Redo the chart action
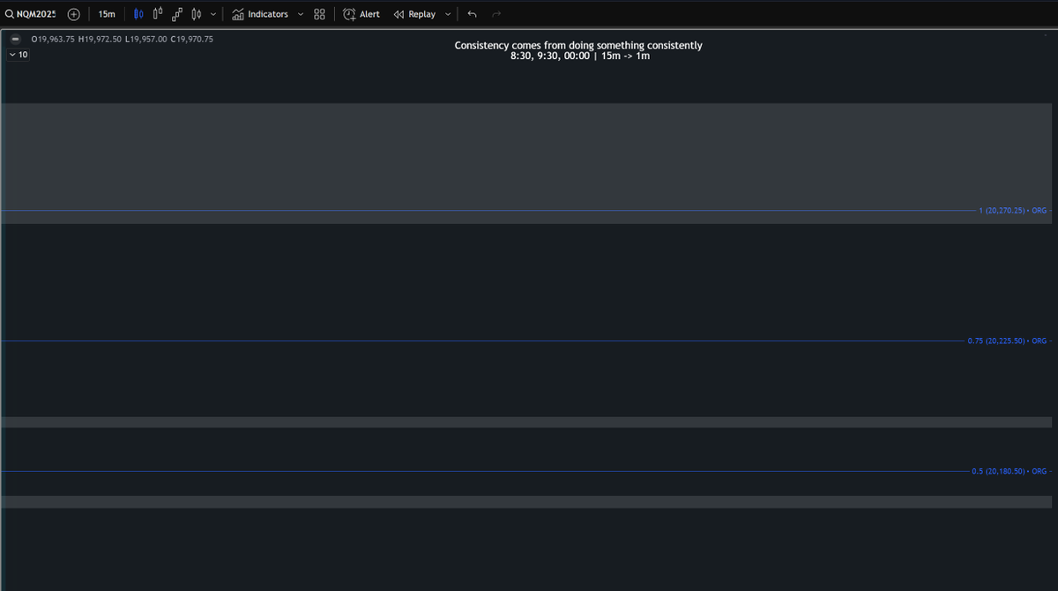 [496, 14]
